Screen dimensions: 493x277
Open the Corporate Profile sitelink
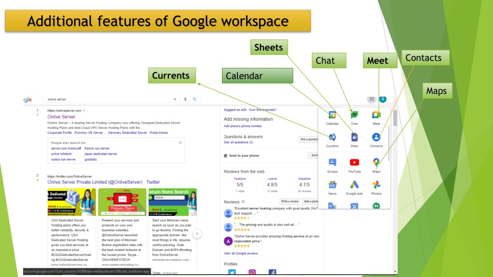point(59,133)
